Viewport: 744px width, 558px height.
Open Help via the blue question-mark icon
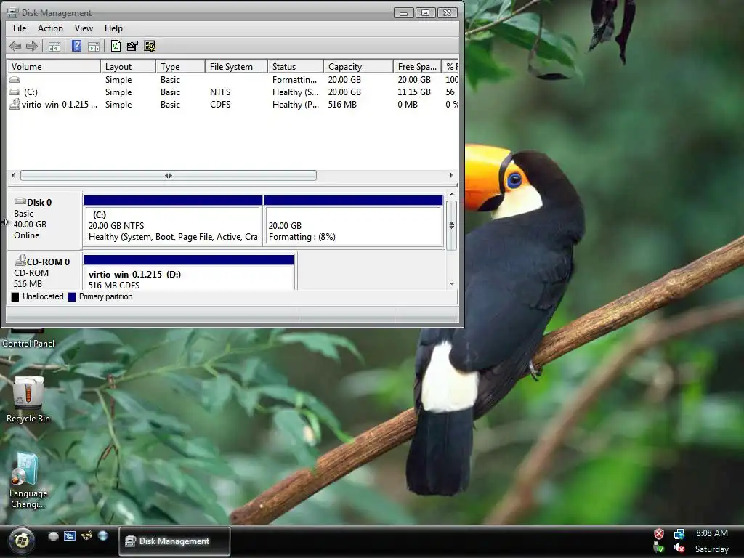coord(76,46)
